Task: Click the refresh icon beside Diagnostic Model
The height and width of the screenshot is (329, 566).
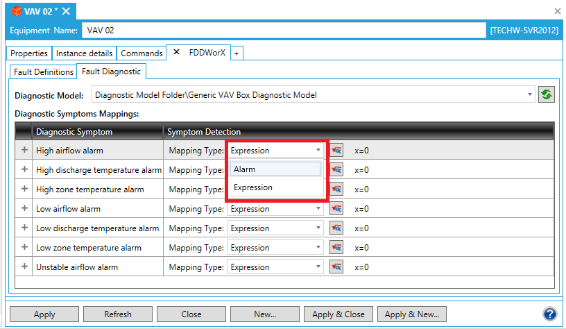Action: pyautogui.click(x=547, y=94)
